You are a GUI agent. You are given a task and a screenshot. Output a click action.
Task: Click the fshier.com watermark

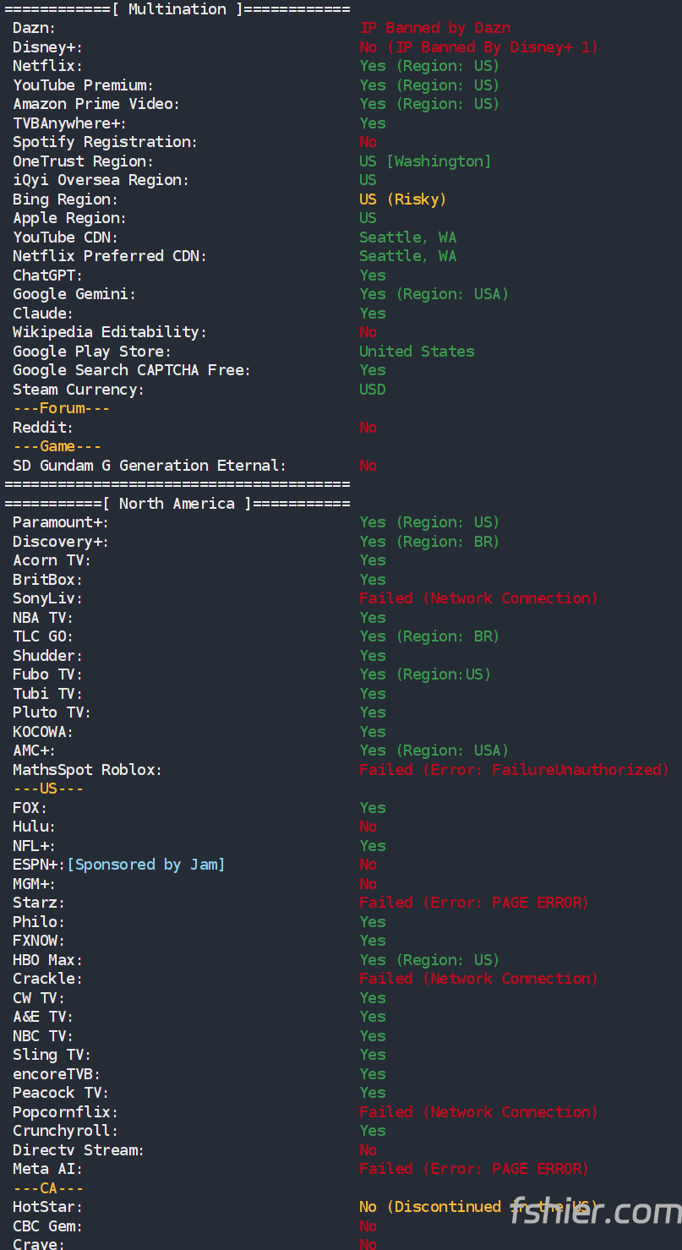click(x=595, y=1211)
